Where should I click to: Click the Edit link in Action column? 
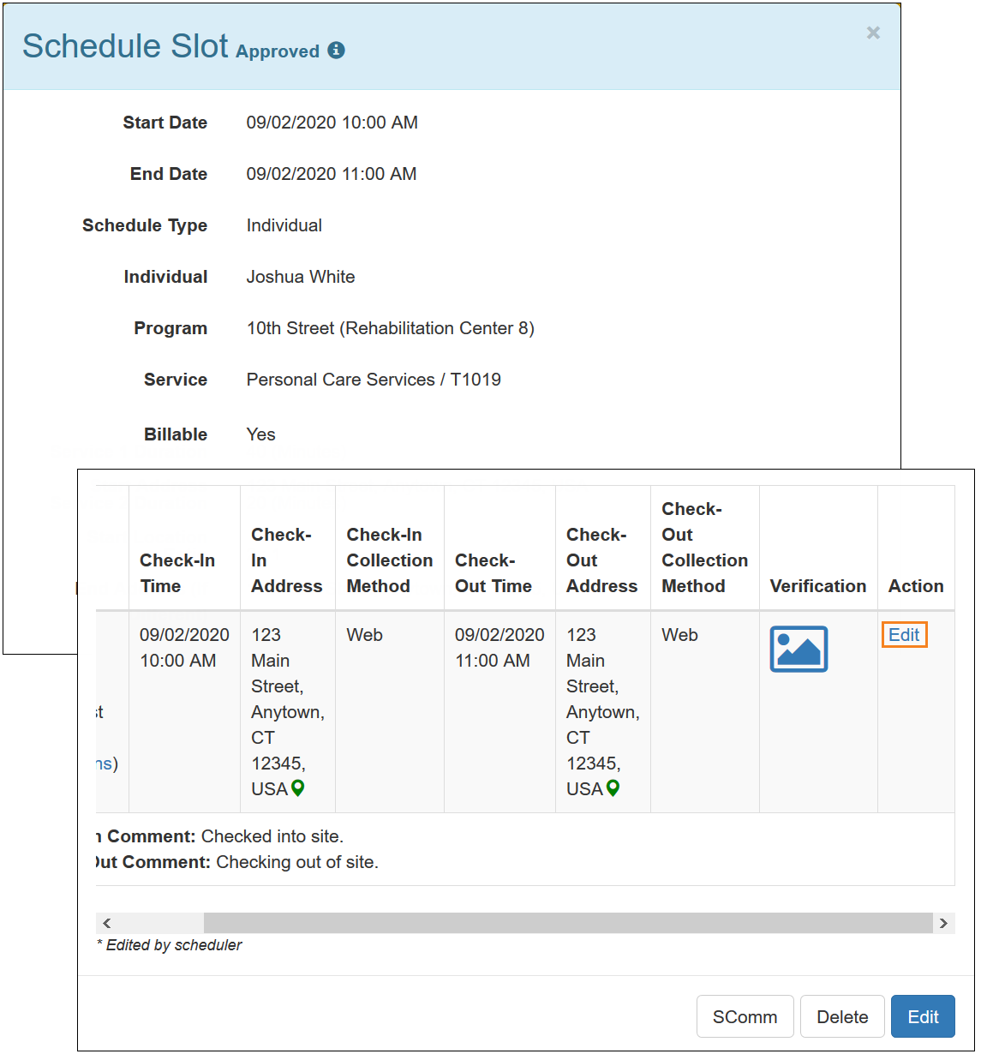904,635
